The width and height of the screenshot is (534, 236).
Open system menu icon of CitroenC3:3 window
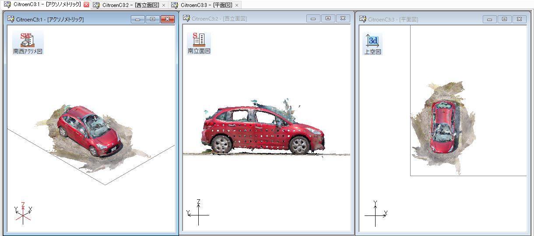point(363,19)
